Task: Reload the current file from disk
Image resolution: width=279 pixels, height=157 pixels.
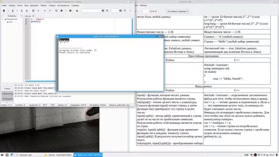Action: [x=33, y=10]
